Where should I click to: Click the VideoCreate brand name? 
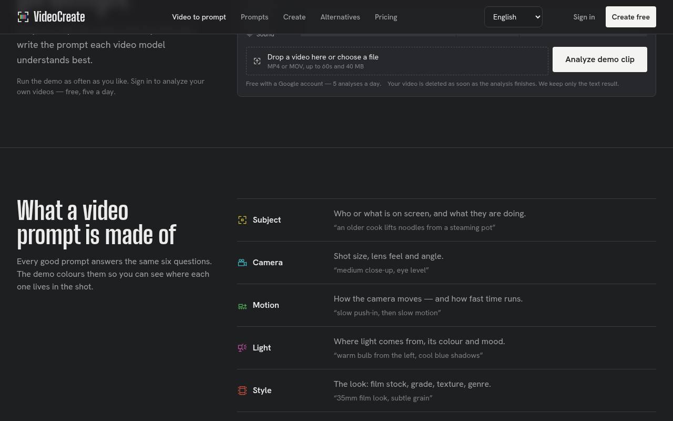click(59, 17)
